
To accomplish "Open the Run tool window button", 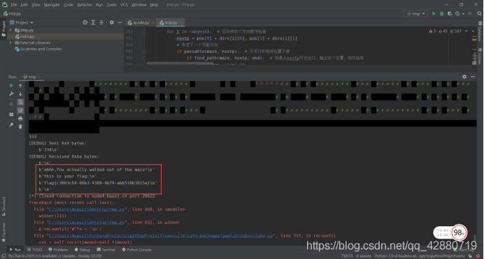I will 15,250.
